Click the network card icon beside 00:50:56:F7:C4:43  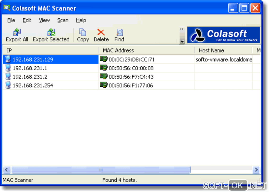point(104,76)
